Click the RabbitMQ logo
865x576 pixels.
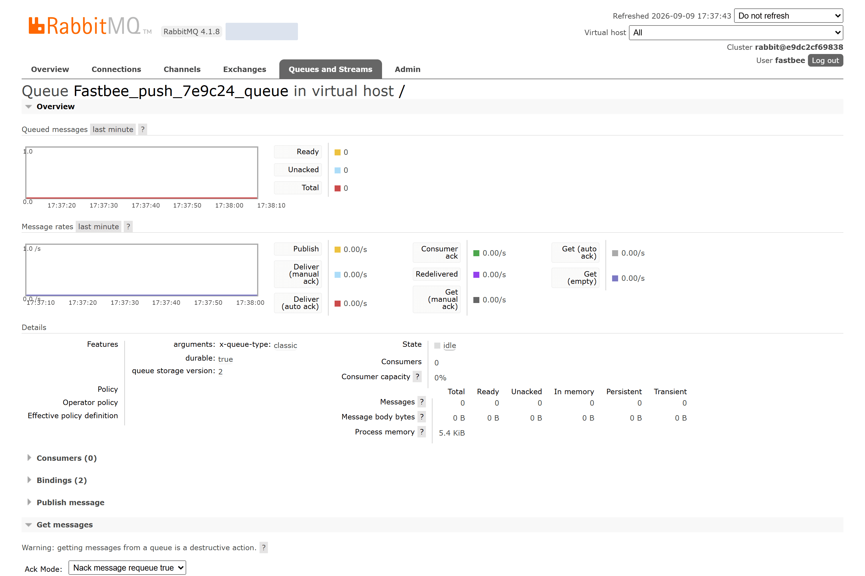(x=90, y=26)
